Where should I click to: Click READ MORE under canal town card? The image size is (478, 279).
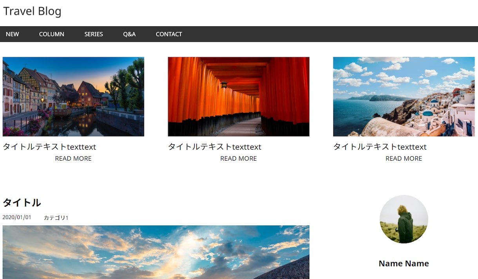73,158
